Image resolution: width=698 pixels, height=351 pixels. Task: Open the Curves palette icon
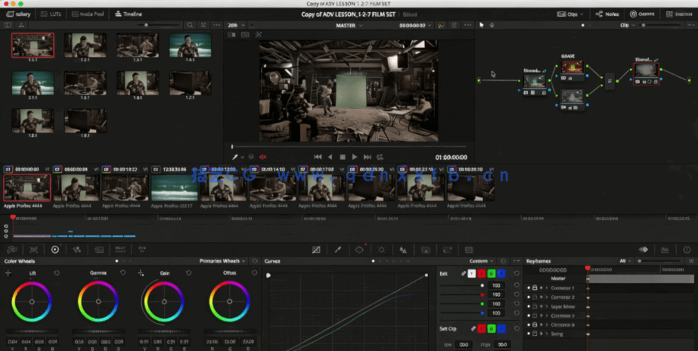click(x=316, y=250)
